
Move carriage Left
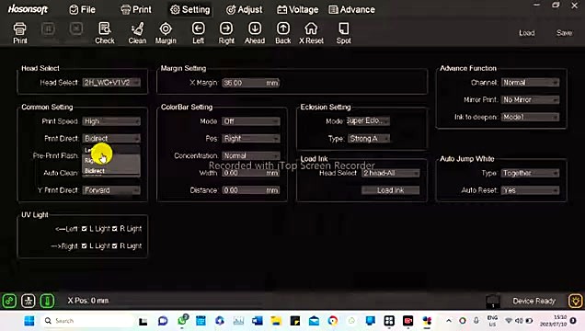[198, 33]
